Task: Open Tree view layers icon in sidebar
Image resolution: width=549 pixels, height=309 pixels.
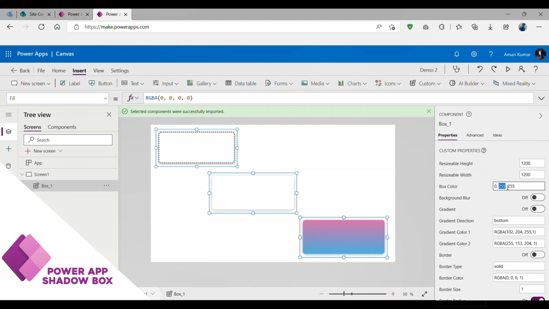Action: coord(9,132)
